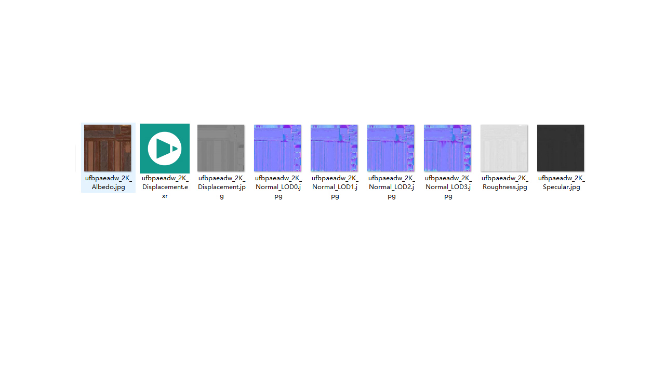Select the Normal_LOD1.jpg thumbnail image

click(334, 148)
